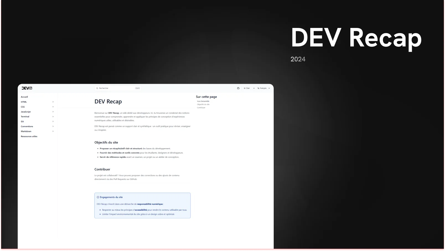Image resolution: width=445 pixels, height=251 pixels.
Task: Go to Accueil in the sidebar
Action: [24, 97]
